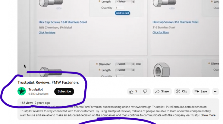This screenshot has height=124, width=223.
Task: Open Hex Cap Screws 18-8 Stainless Steel link
Action: pyautogui.click(x=63, y=22)
